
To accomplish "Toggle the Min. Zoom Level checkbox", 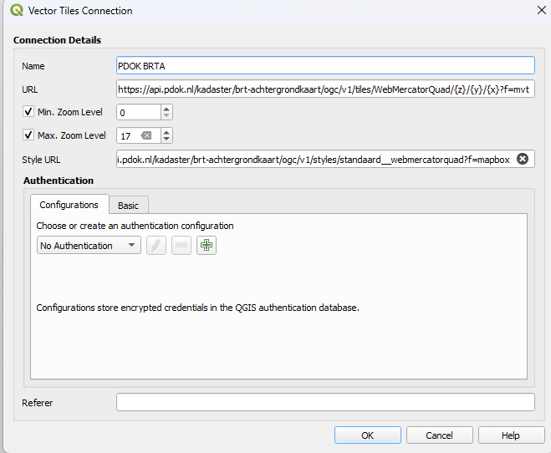I will [28, 112].
